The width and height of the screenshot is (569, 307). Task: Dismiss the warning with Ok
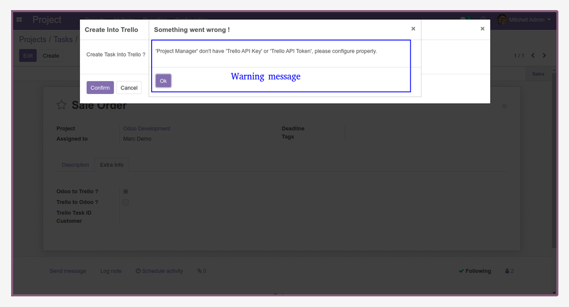(163, 81)
